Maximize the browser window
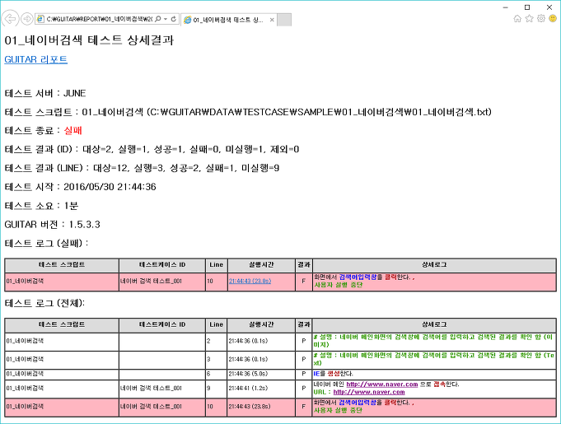 click(x=527, y=7)
